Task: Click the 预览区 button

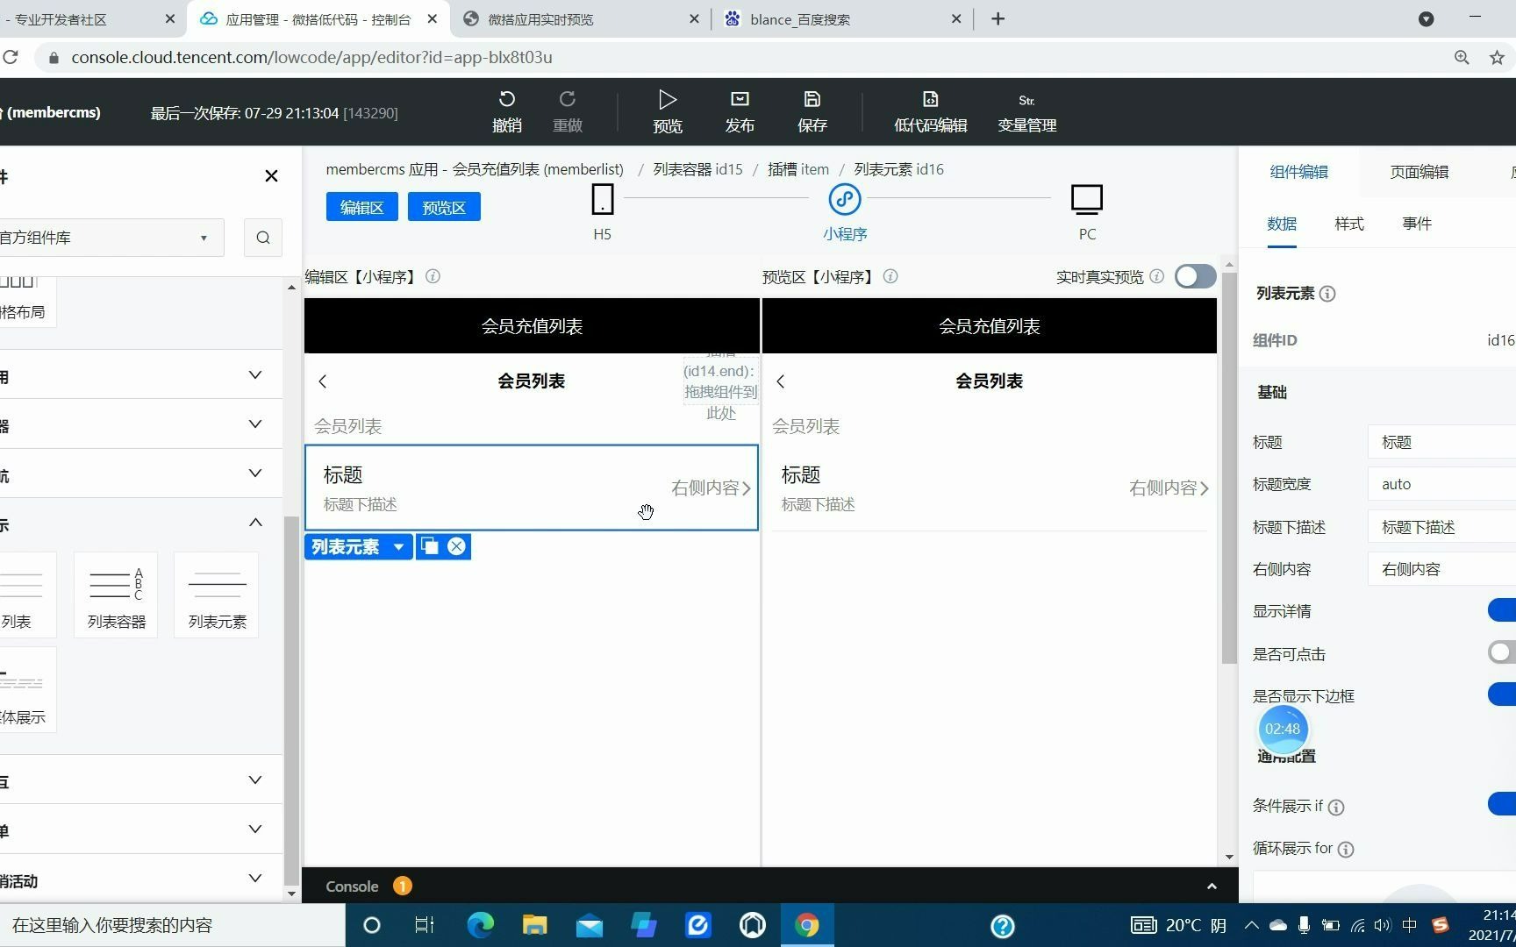Action: tap(444, 207)
